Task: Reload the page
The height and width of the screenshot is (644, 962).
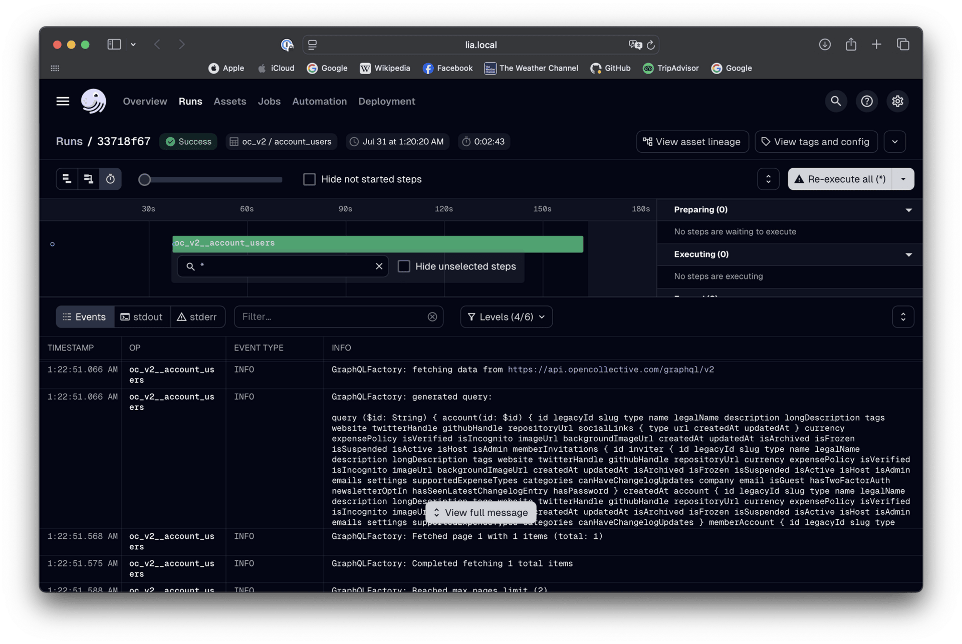Action: pyautogui.click(x=651, y=45)
